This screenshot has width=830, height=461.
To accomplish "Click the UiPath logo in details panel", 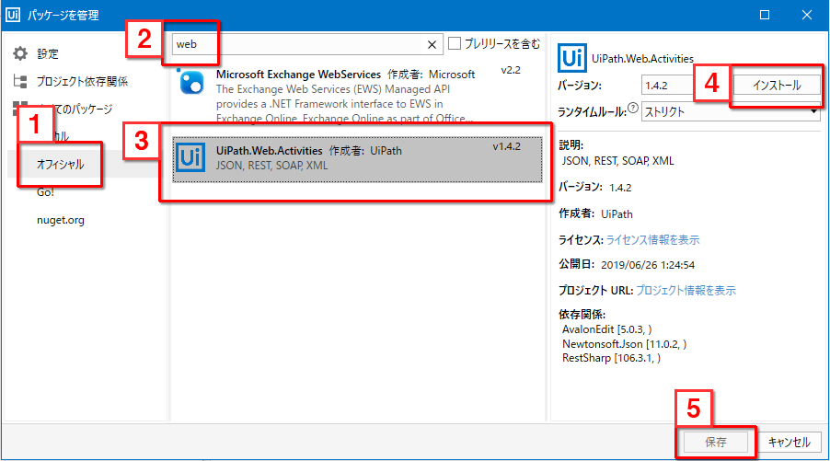I will 571,58.
